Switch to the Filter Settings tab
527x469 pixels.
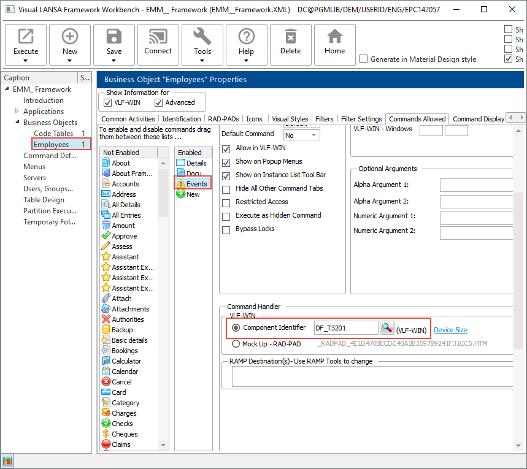[361, 119]
